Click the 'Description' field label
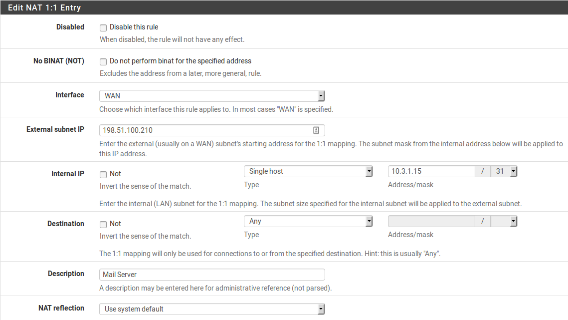The width and height of the screenshot is (568, 320). pyautogui.click(x=66, y=274)
